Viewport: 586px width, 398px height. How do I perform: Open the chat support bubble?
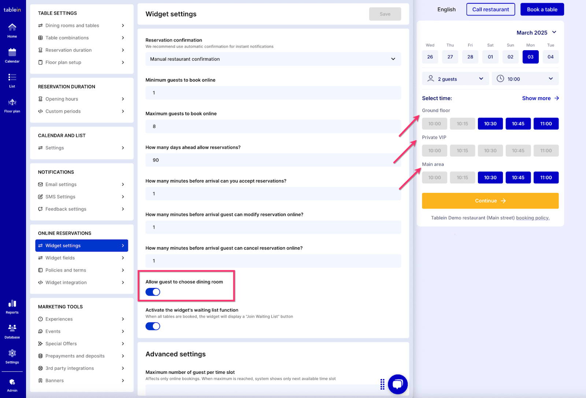(x=398, y=384)
